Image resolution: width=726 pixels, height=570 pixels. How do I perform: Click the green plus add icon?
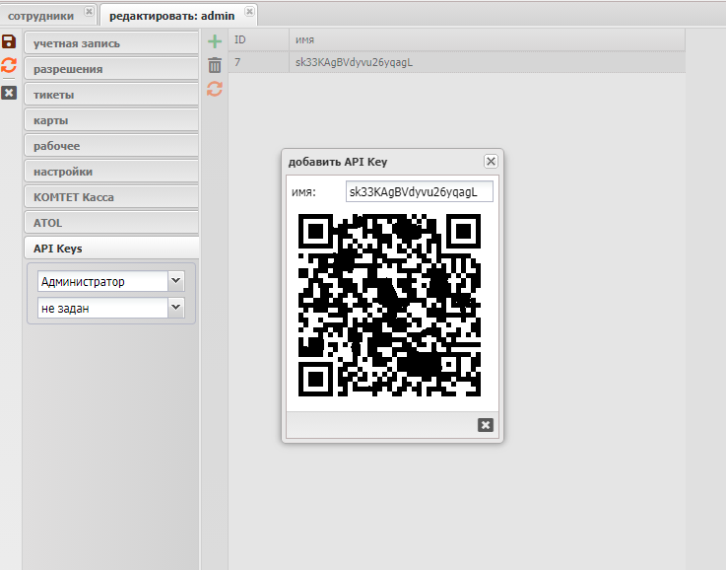click(x=215, y=41)
